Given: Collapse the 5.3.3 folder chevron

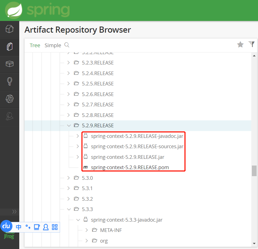Looking at the screenshot, I should tap(69, 209).
